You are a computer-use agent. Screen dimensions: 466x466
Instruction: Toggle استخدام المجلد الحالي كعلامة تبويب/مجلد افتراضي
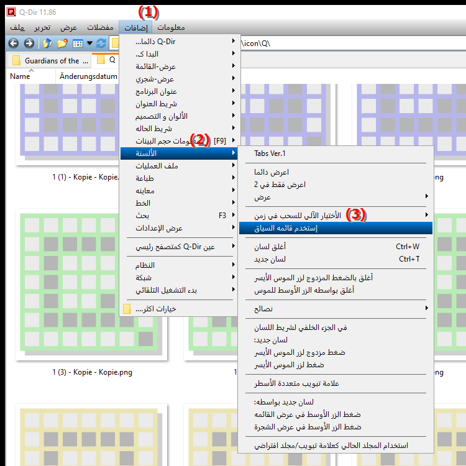[336, 445]
